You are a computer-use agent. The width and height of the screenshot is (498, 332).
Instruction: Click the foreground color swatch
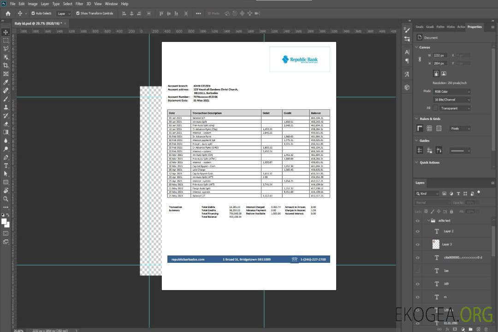pos(4,221)
